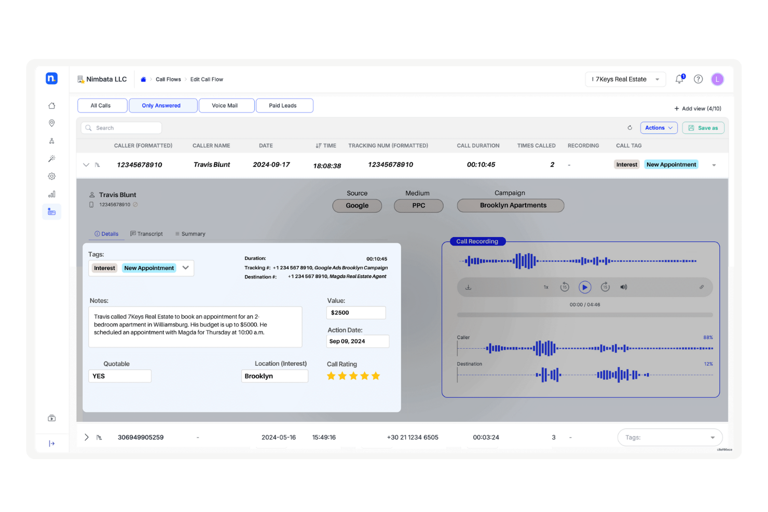Open the location/tracking numbers section in sidebar
The image size is (768, 512).
tap(51, 123)
